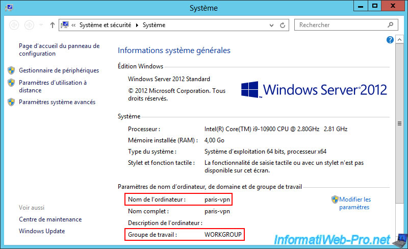Click the shield icon beside Modifier les paramètres
Screen dimensions: 408x249
[335, 200]
